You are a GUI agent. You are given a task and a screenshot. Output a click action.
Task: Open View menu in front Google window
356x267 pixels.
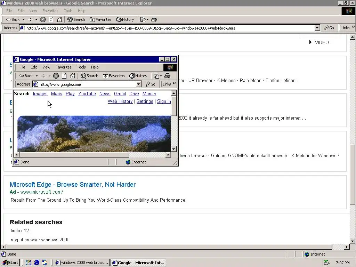[x=46, y=67]
